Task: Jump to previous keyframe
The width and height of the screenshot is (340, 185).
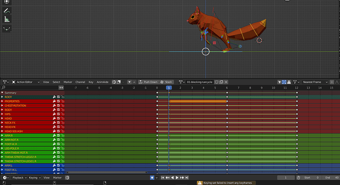Action: click(168, 178)
